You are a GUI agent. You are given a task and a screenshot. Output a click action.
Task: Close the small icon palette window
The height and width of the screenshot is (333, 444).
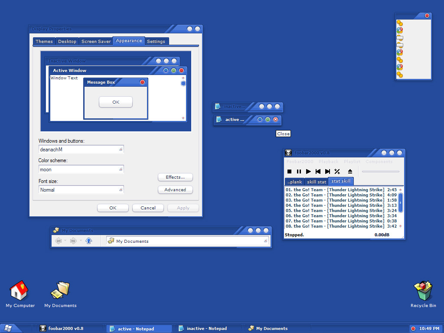point(427,16)
